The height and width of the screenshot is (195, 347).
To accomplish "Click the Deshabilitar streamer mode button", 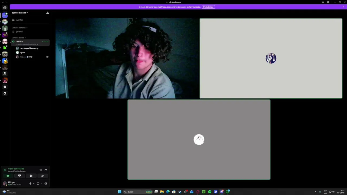I will tap(208, 7).
